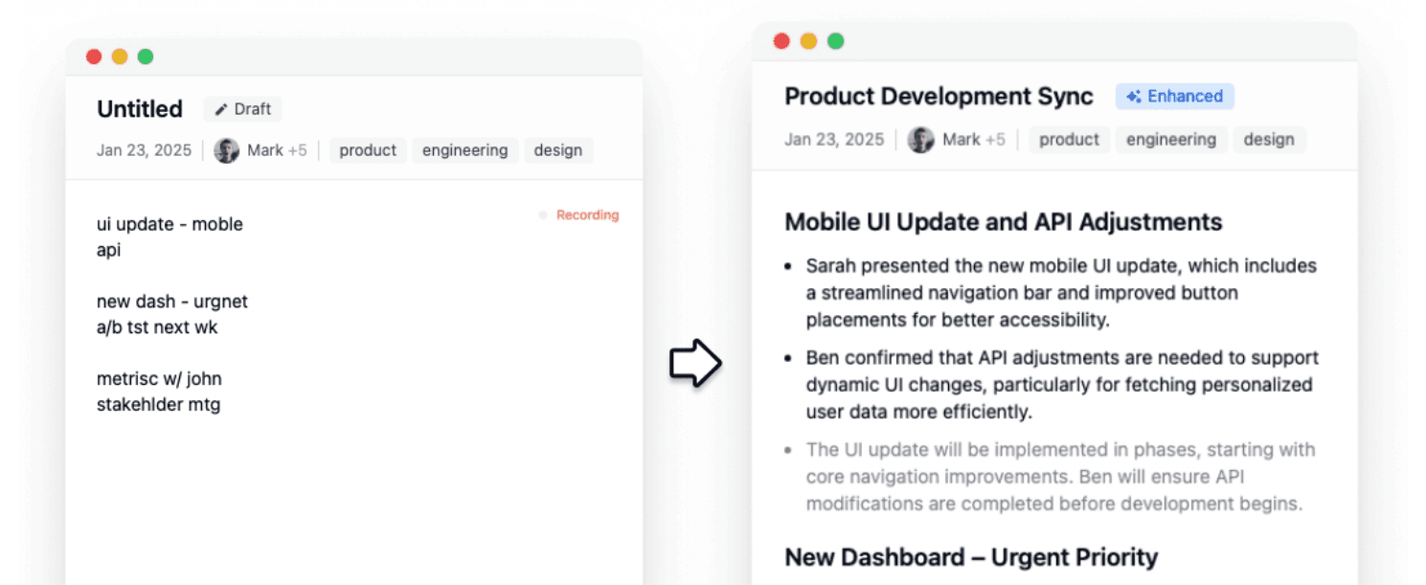Screen dimensions: 1426x585
Task: Click the Enhanced status badge
Action: (x=1175, y=97)
